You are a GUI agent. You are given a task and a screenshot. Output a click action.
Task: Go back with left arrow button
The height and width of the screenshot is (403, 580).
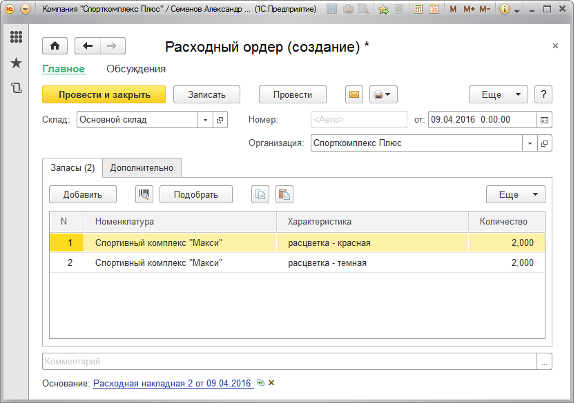click(88, 45)
